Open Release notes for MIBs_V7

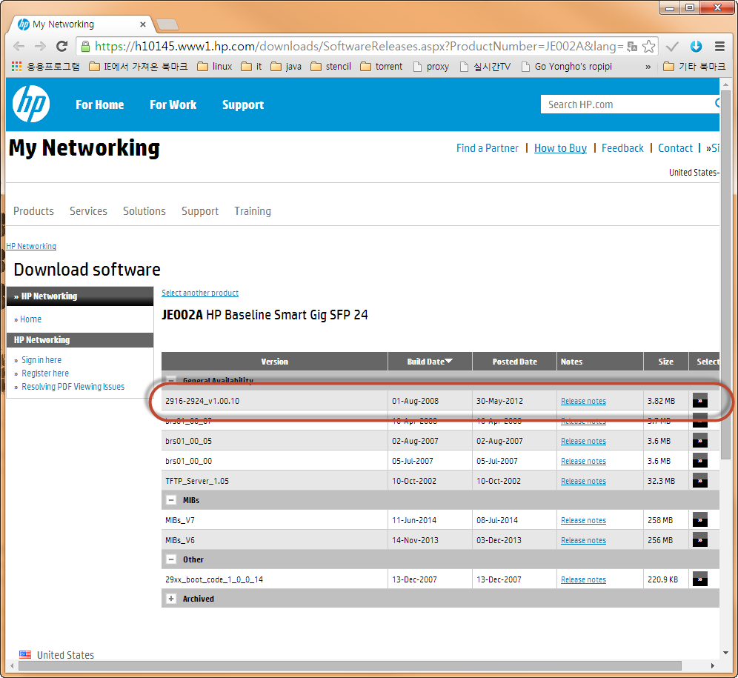coord(583,520)
